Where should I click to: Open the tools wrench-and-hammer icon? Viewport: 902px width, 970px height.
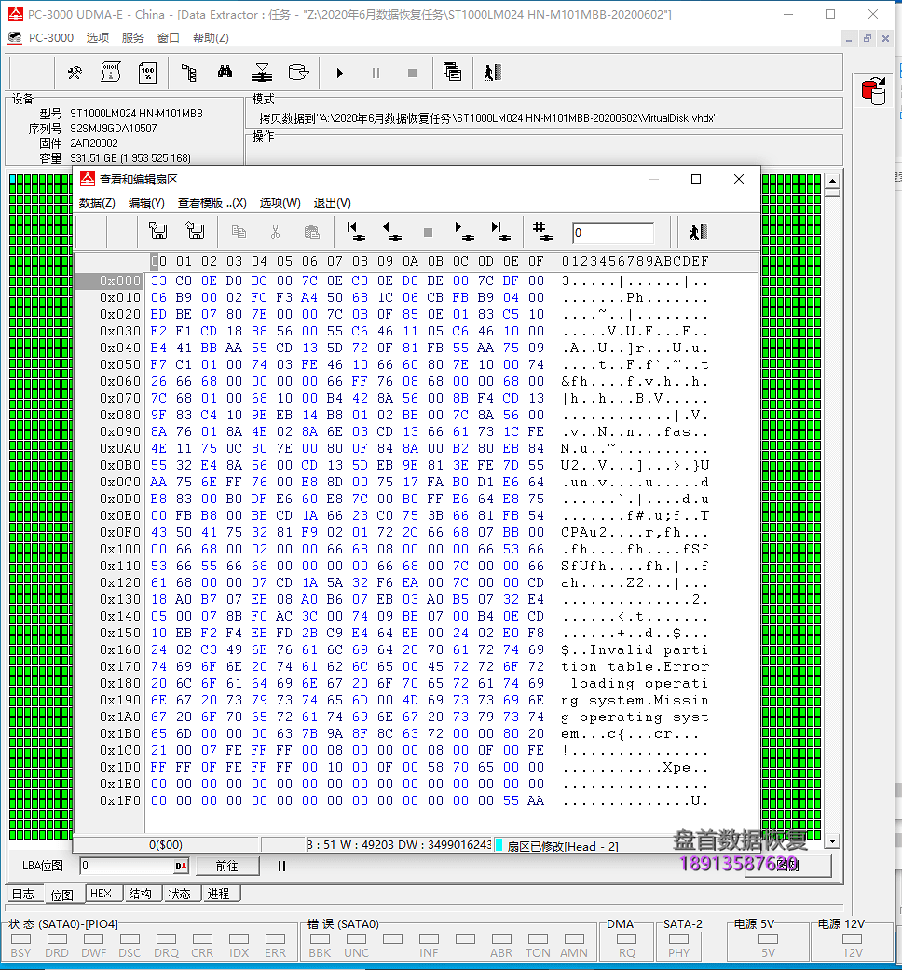click(75, 73)
